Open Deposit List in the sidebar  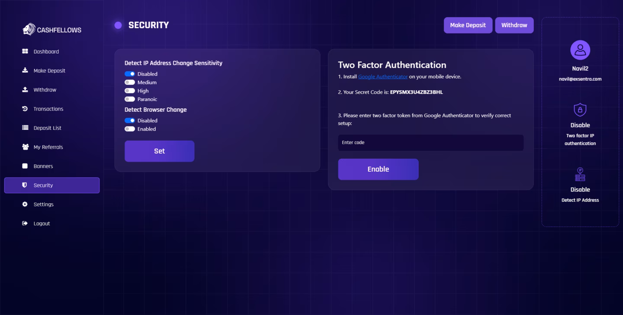coord(47,128)
